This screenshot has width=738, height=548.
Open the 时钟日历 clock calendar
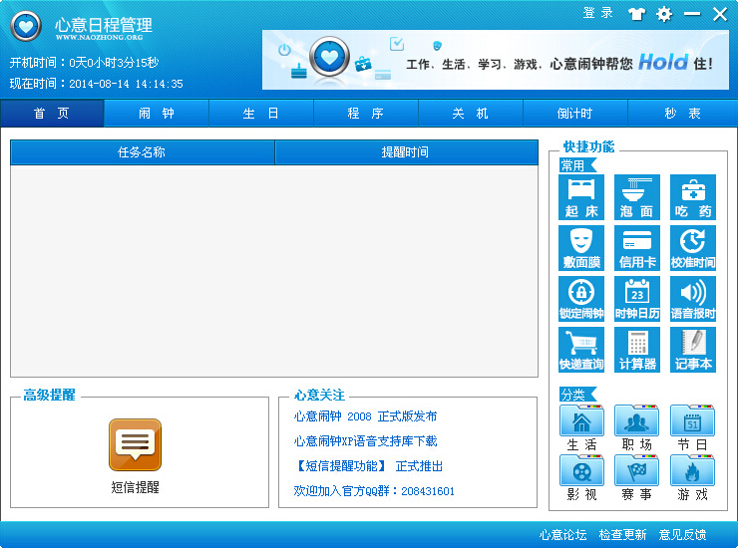(637, 299)
